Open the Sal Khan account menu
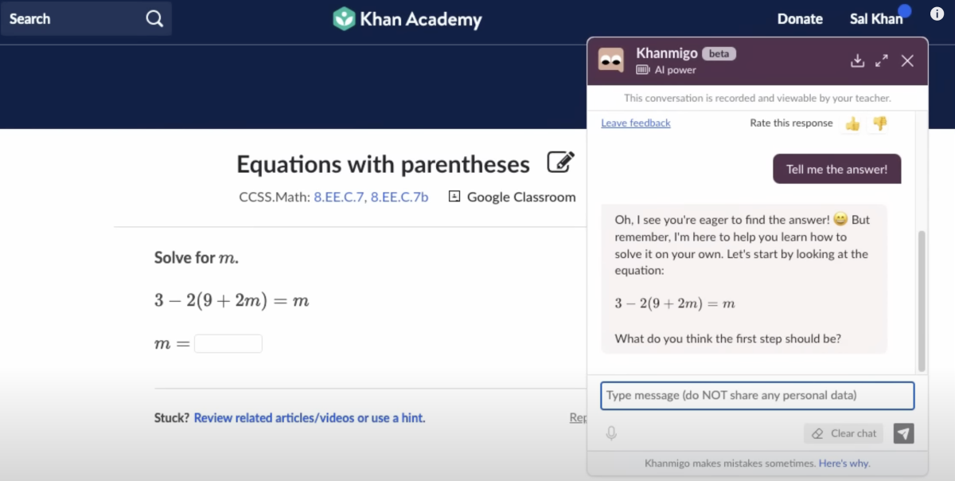955x481 pixels. tap(875, 19)
